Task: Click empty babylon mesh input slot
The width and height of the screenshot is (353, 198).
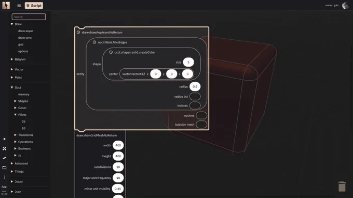Action: (x=201, y=125)
